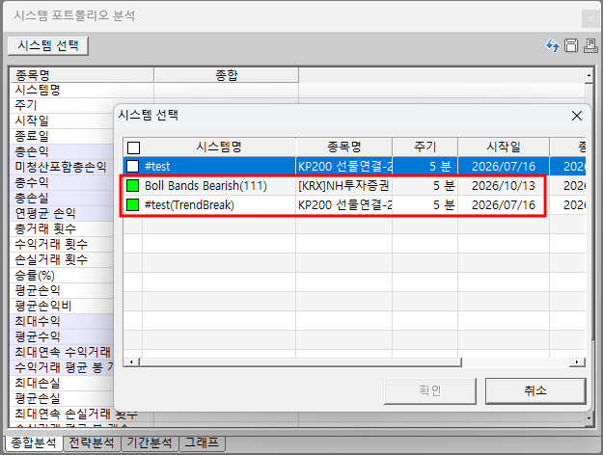Click the save disk icon

click(571, 45)
